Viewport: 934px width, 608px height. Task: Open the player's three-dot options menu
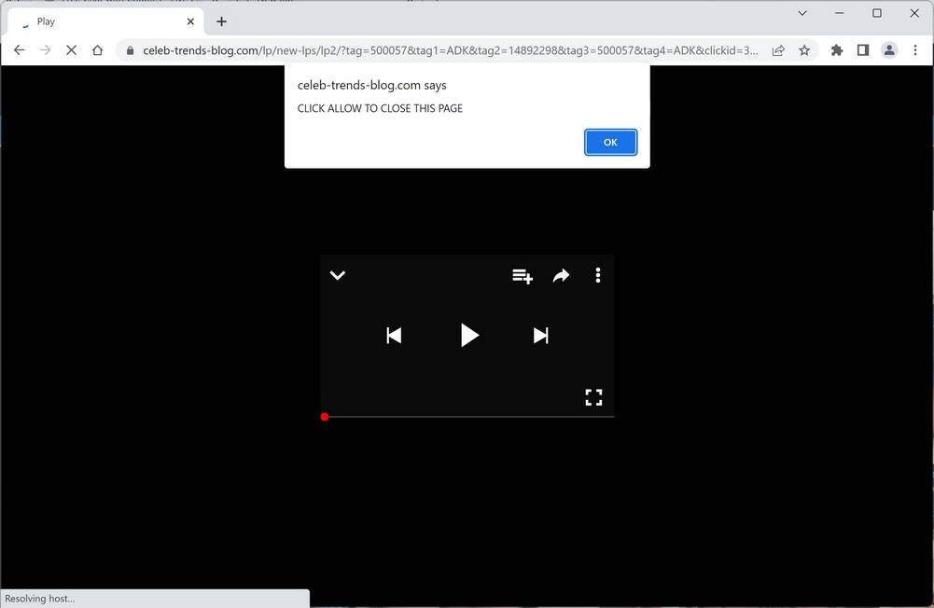598,275
